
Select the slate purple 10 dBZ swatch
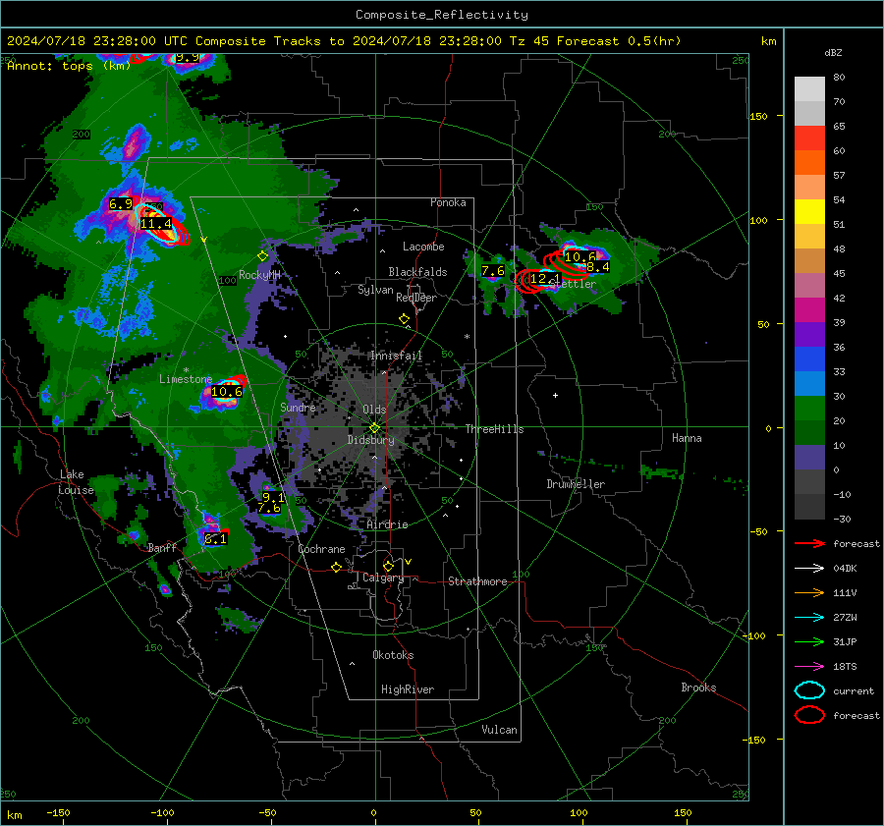point(809,457)
